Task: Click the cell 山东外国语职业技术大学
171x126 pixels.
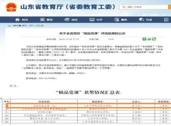Action: (97, 122)
